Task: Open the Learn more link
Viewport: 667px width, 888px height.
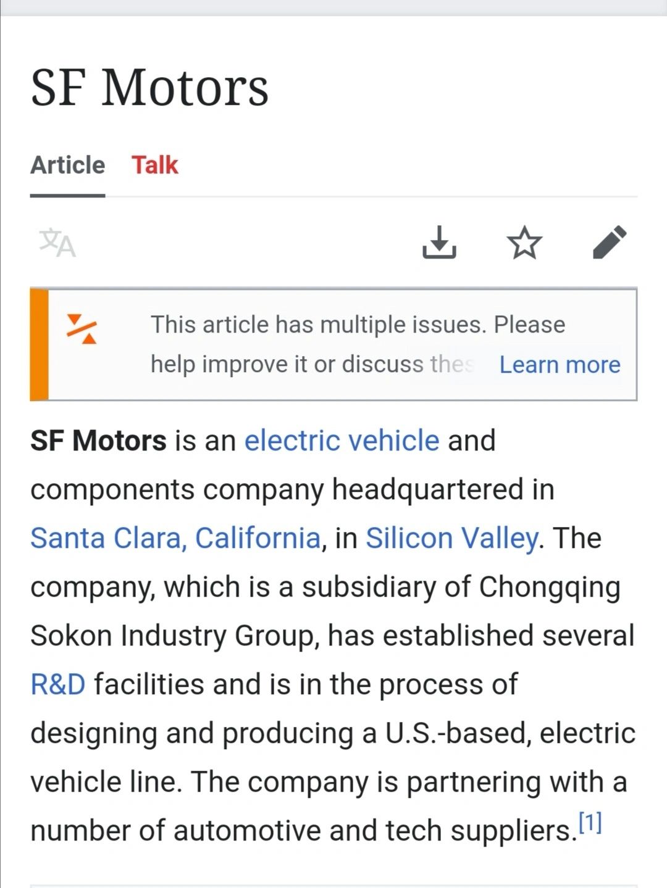Action: 560,365
